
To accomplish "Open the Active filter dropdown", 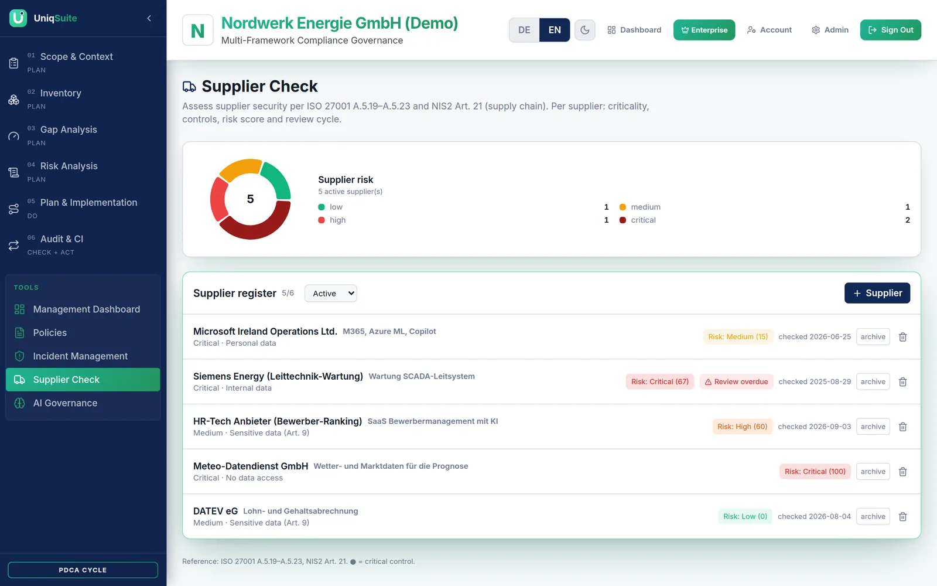I will 331,294.
